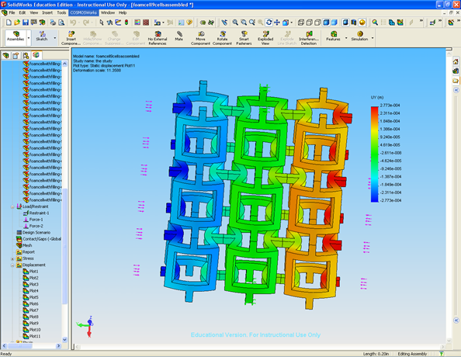Switch to Wireframe display style
Viewport: 461px width, 357px height.
[301, 23]
